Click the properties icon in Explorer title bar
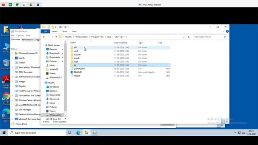The image size is (258, 145). [49, 27]
